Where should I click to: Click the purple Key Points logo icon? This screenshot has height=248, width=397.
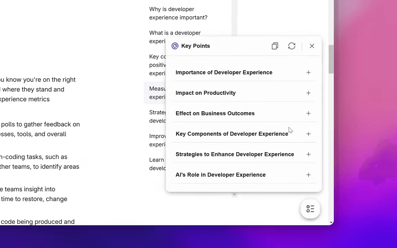point(175,46)
